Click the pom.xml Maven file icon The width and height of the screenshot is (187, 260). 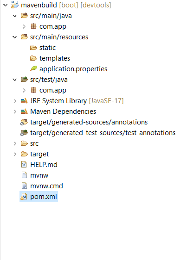pyautogui.click(x=24, y=197)
